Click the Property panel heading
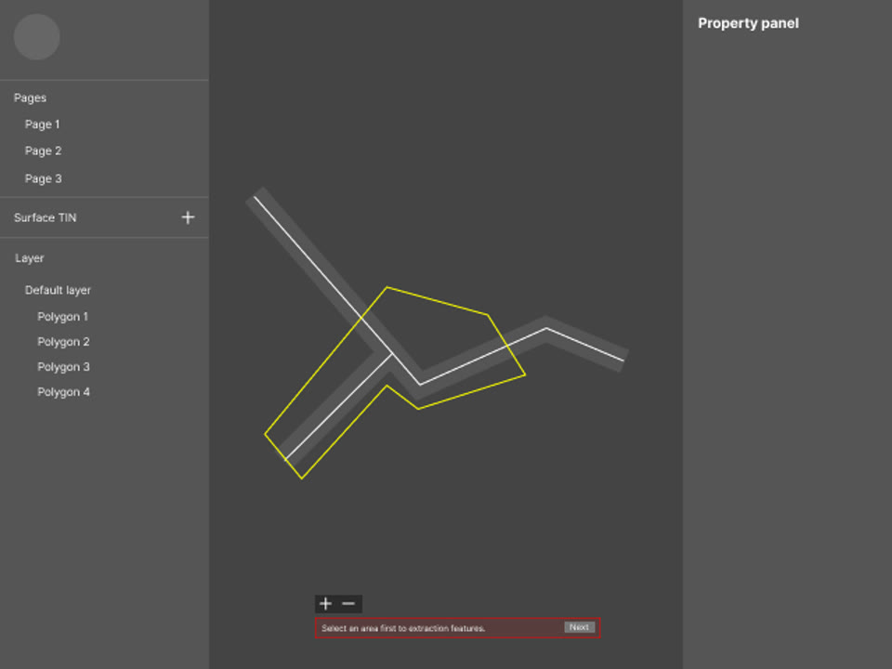892x669 pixels. (748, 23)
